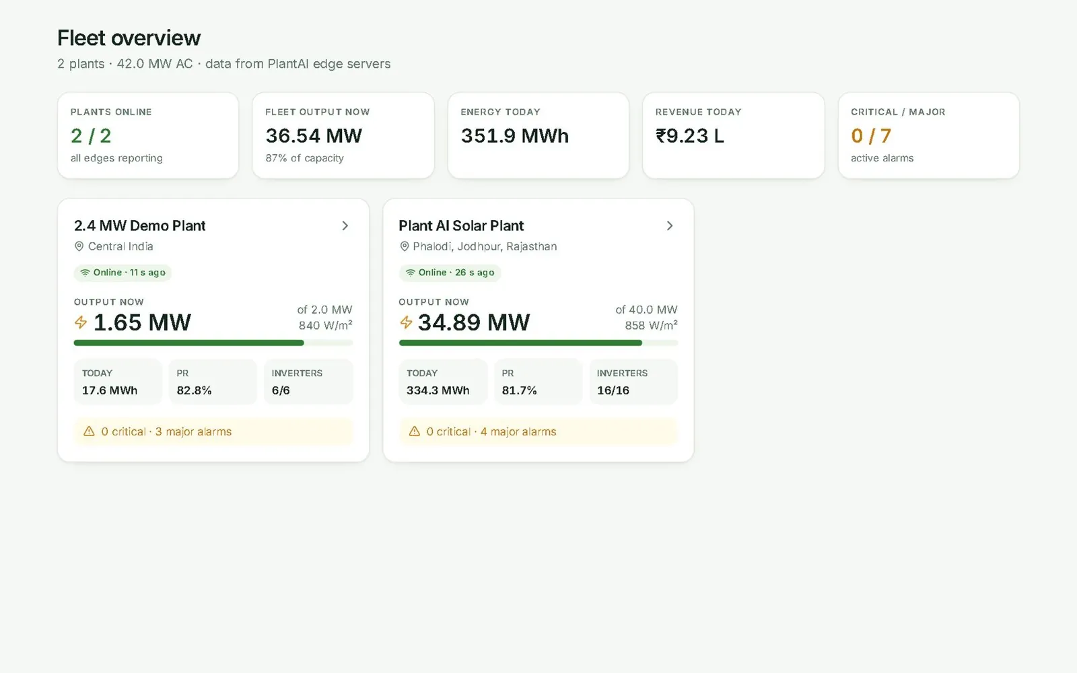The image size is (1077, 673).
Task: Select the Critical / Major 0 / 7 value
Action: coord(871,136)
